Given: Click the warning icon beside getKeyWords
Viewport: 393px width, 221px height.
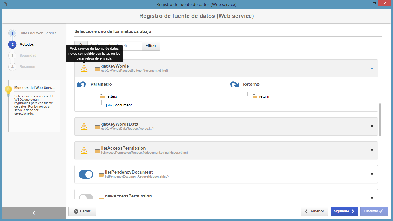Looking at the screenshot, I should pos(84,68).
